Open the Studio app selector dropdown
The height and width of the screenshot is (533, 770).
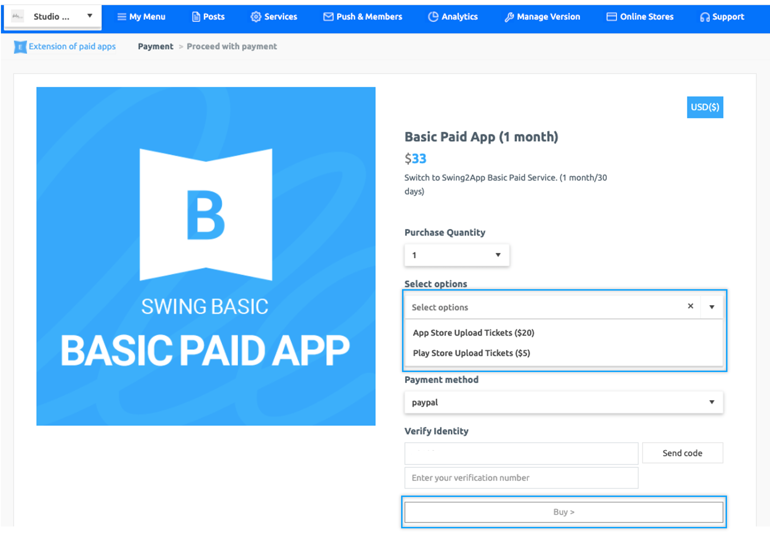click(x=53, y=17)
